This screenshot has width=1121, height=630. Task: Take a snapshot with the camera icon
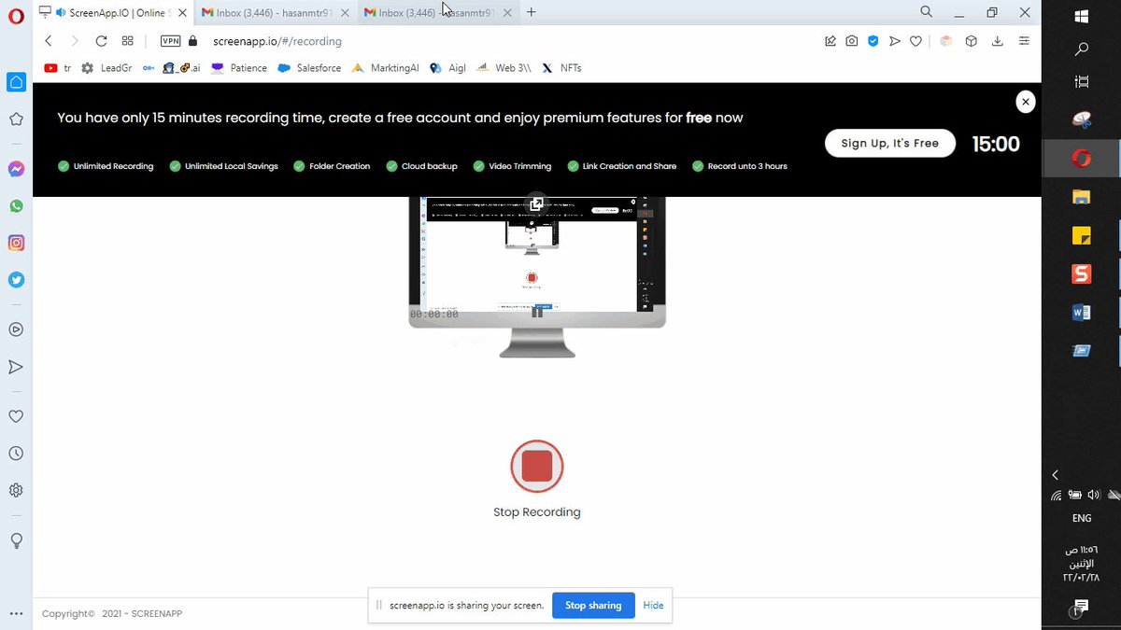coord(851,41)
